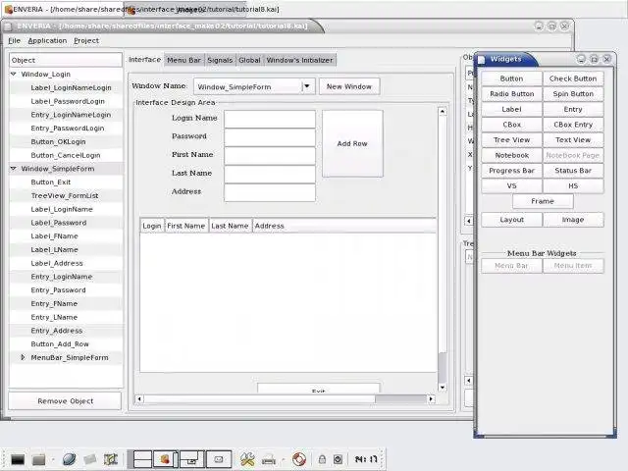Viewport: 628px width, 471px height.
Task: Click the lifebuoy help icon in the taskbar
Action: pos(298,459)
